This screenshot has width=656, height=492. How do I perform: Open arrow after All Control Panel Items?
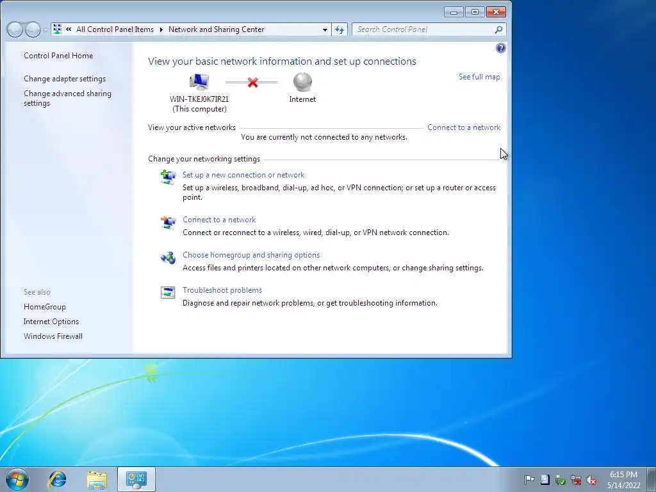tap(161, 29)
